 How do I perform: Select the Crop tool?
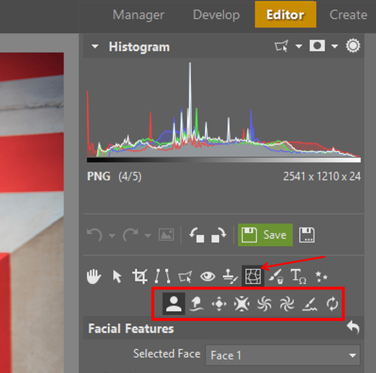140,276
